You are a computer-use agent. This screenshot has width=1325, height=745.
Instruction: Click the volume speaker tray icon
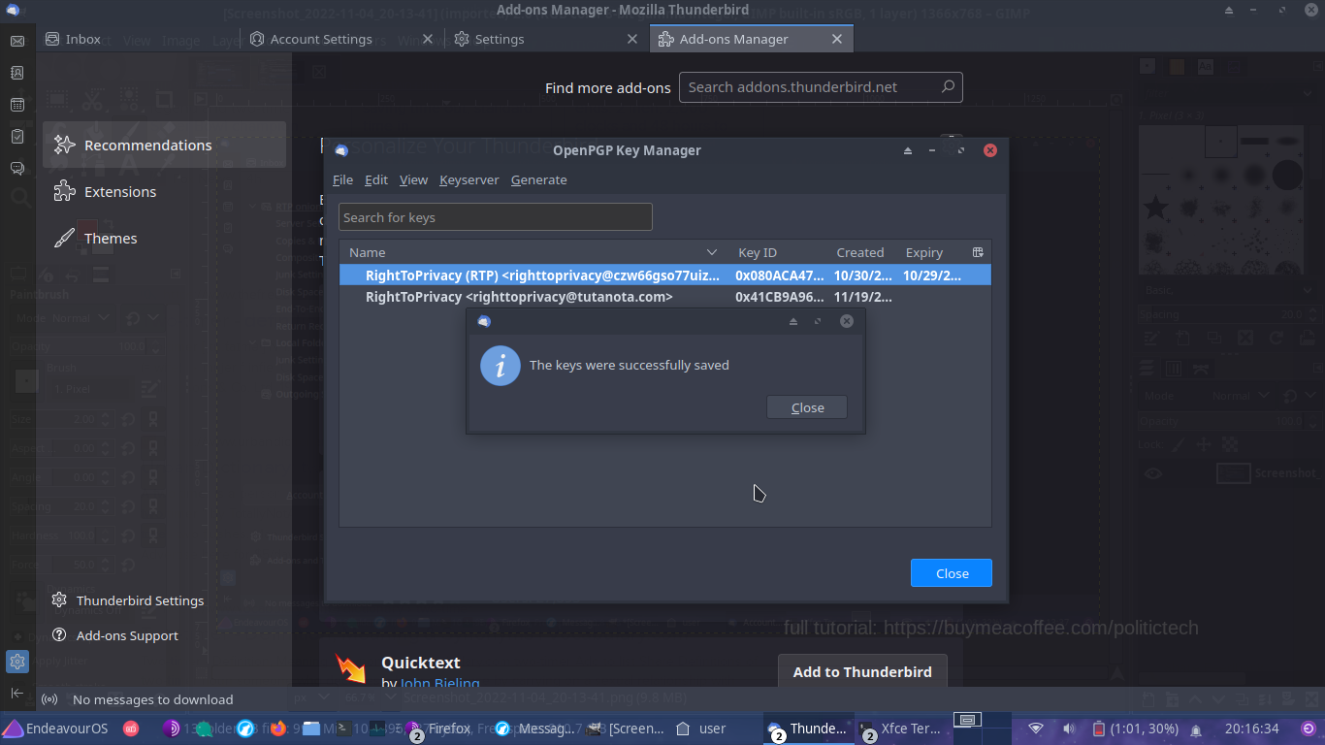point(1068,729)
